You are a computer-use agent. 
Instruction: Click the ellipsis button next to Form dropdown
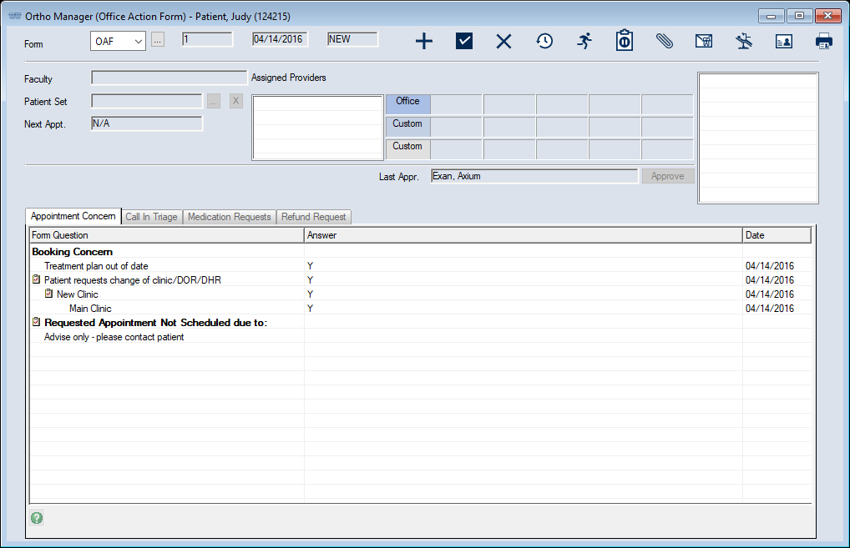coord(158,40)
